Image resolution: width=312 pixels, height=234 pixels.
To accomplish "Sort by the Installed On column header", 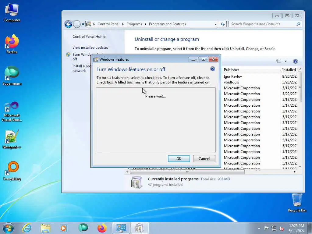I will point(289,70).
